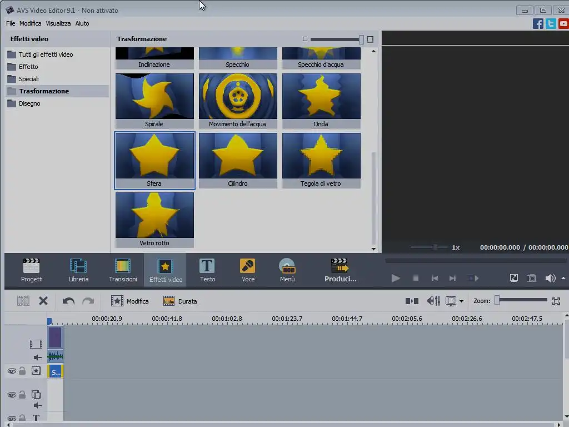Viewport: 569px width, 427px height.
Task: Select the Spirale effect thumbnail
Action: point(154,101)
